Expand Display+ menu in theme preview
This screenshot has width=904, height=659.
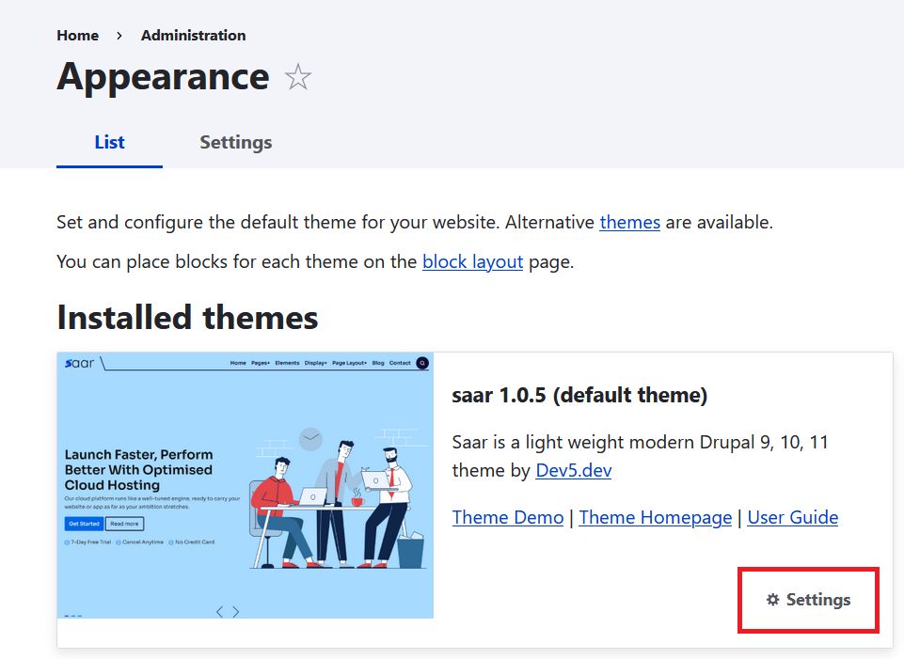[x=316, y=363]
